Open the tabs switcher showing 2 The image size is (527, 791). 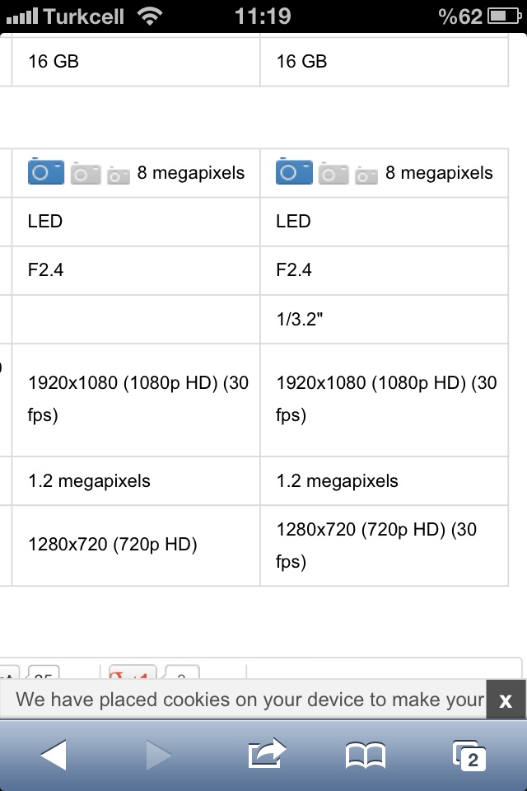[469, 756]
